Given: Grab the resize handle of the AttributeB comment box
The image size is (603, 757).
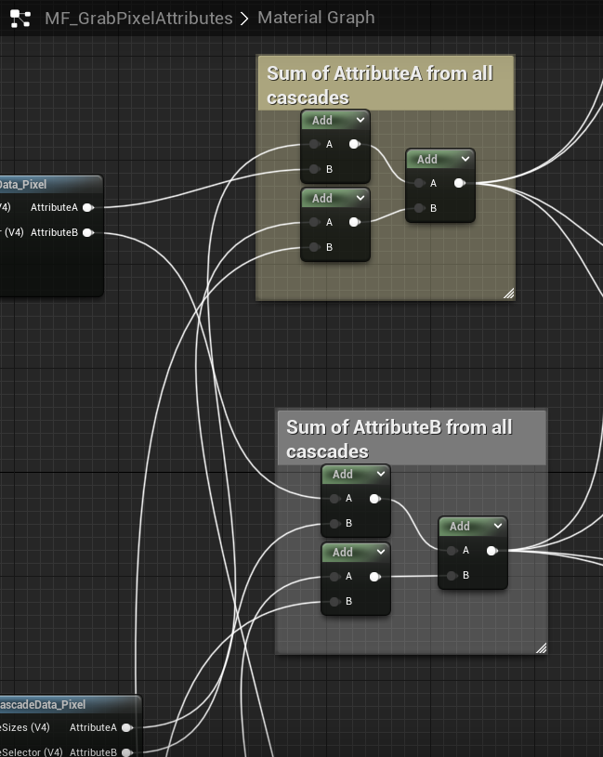Looking at the screenshot, I should click(541, 647).
